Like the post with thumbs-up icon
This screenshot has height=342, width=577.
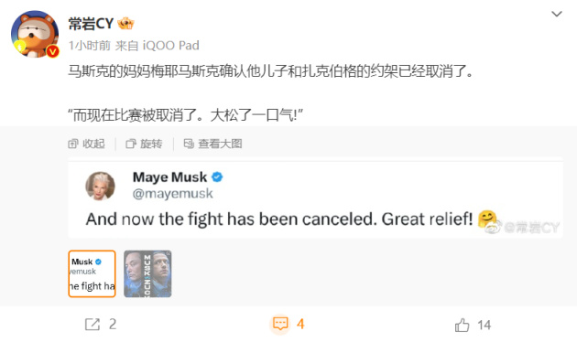click(x=462, y=325)
